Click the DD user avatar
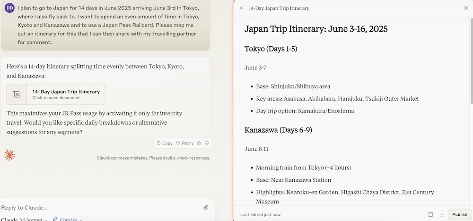 (x=9, y=8)
